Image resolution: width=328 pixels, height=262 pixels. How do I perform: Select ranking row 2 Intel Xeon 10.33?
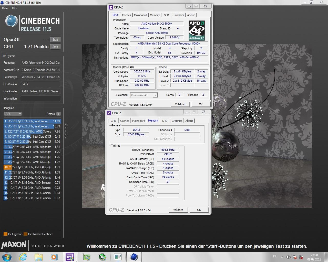[32, 126]
